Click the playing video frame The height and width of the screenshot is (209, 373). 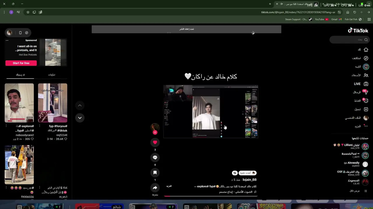[x=211, y=111]
